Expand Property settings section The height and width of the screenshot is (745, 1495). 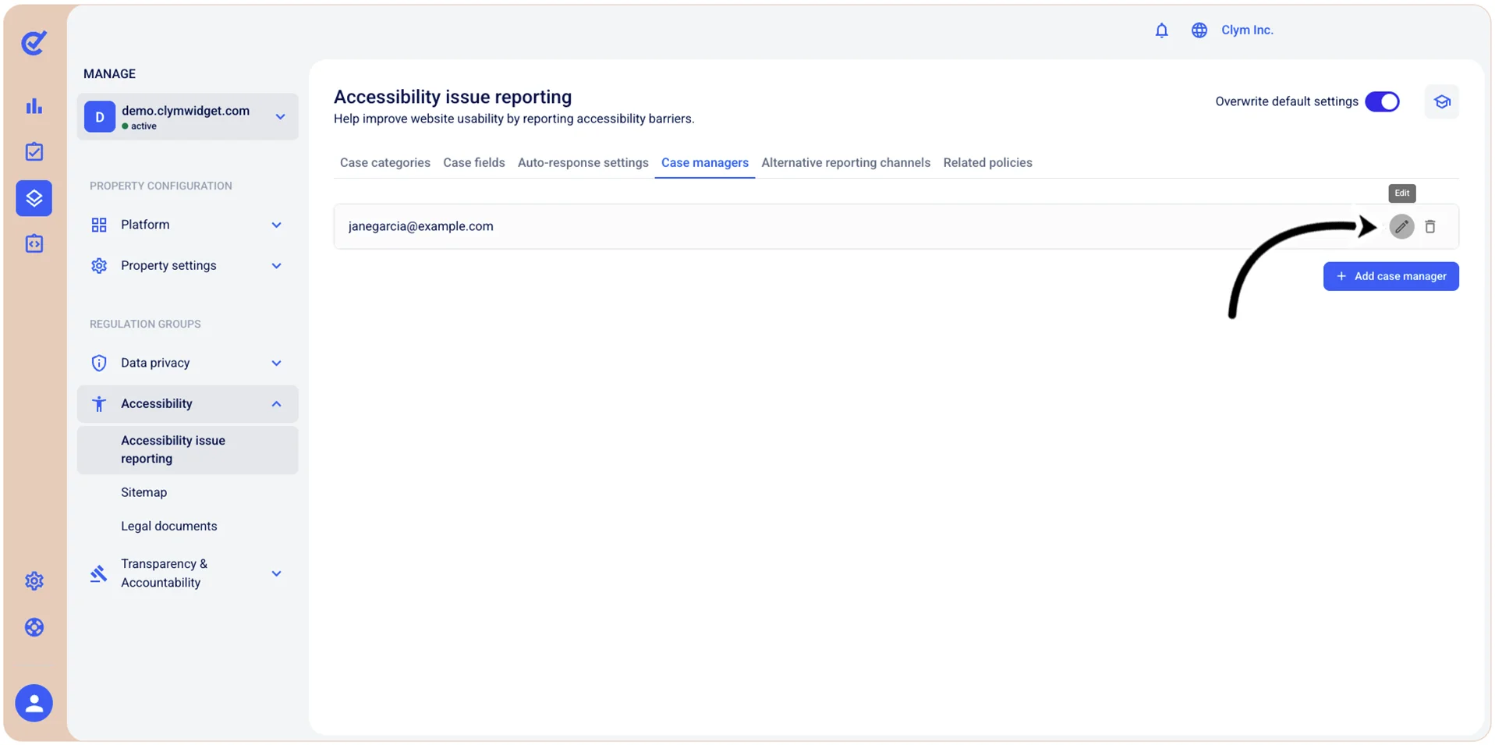click(187, 265)
